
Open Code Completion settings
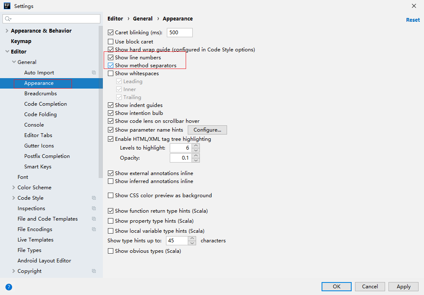(x=46, y=104)
